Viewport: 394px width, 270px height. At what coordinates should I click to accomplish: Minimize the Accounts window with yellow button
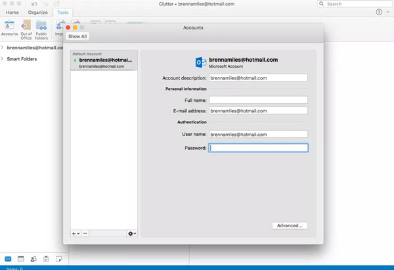pyautogui.click(x=75, y=28)
